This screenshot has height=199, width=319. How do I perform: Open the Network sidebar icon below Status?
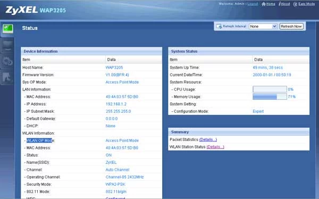click(x=7, y=46)
